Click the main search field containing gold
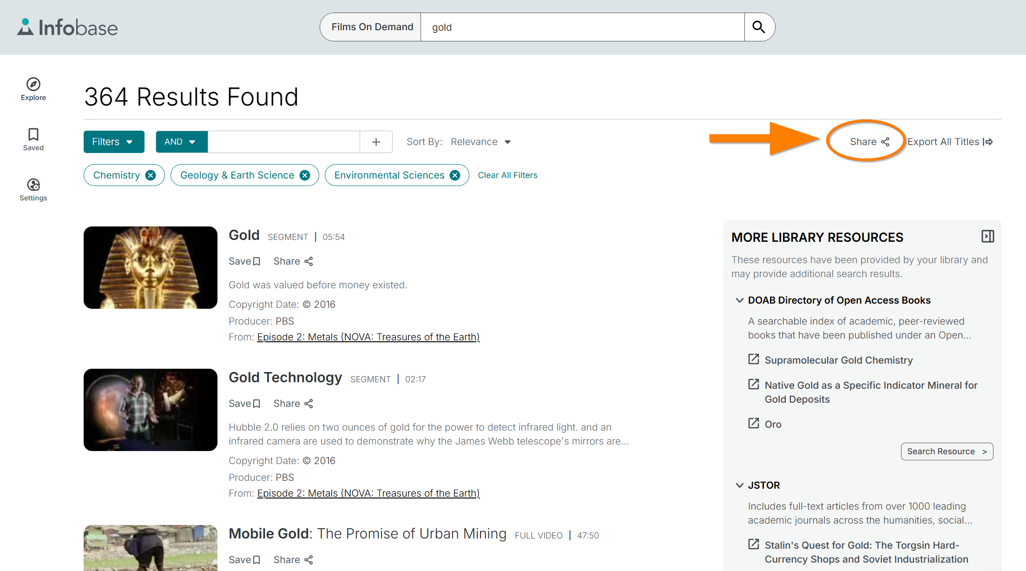 click(x=583, y=27)
